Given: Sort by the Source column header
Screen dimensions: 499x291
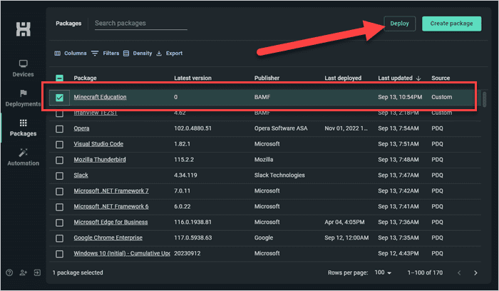Looking at the screenshot, I should (x=441, y=78).
